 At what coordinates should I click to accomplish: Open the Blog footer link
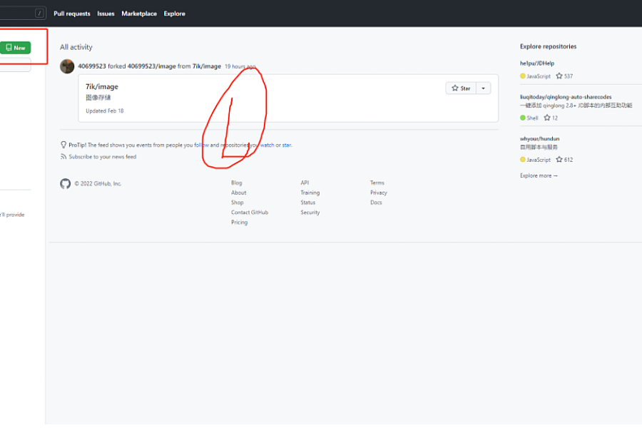click(237, 183)
